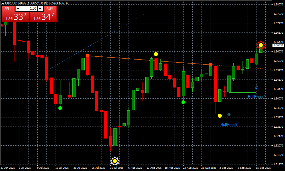Screen dimensions: 285x171
Task: Click the green dot under the 15 Jul candle
Action: tap(60, 108)
